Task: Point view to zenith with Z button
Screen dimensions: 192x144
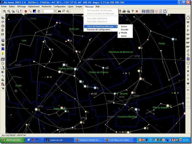Action: click(x=188, y=67)
